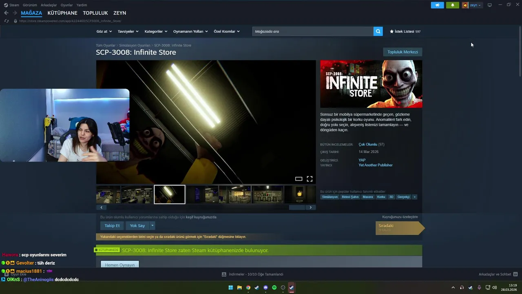The image size is (522, 294).
Task: Click the Steam logo in title bar
Action: [x=6, y=5]
